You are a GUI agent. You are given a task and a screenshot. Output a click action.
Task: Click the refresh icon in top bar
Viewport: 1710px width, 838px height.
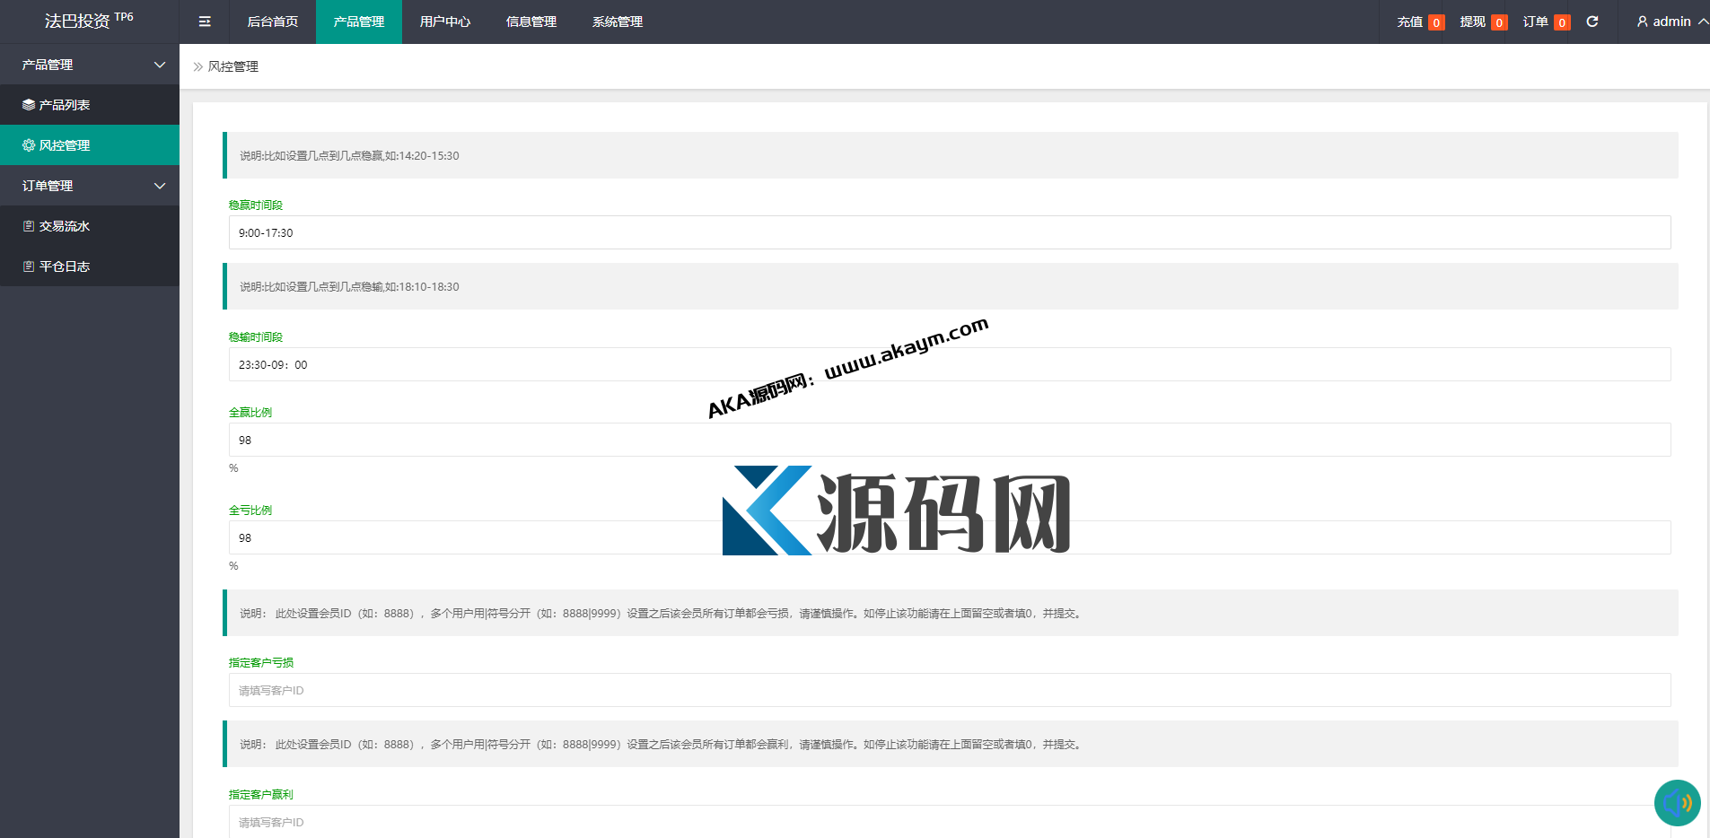1592,22
